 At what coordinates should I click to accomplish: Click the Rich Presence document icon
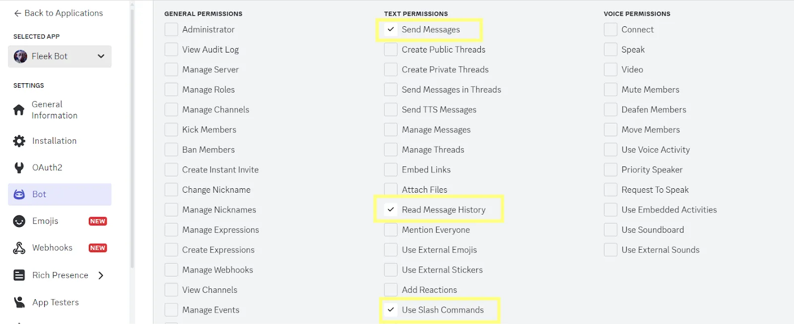point(19,275)
